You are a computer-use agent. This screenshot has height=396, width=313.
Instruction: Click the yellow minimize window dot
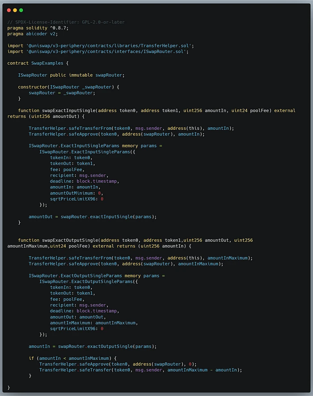point(15,10)
